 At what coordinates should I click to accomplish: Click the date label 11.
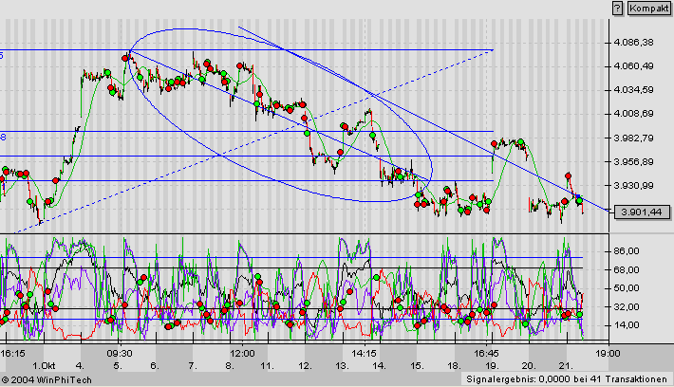(x=267, y=366)
